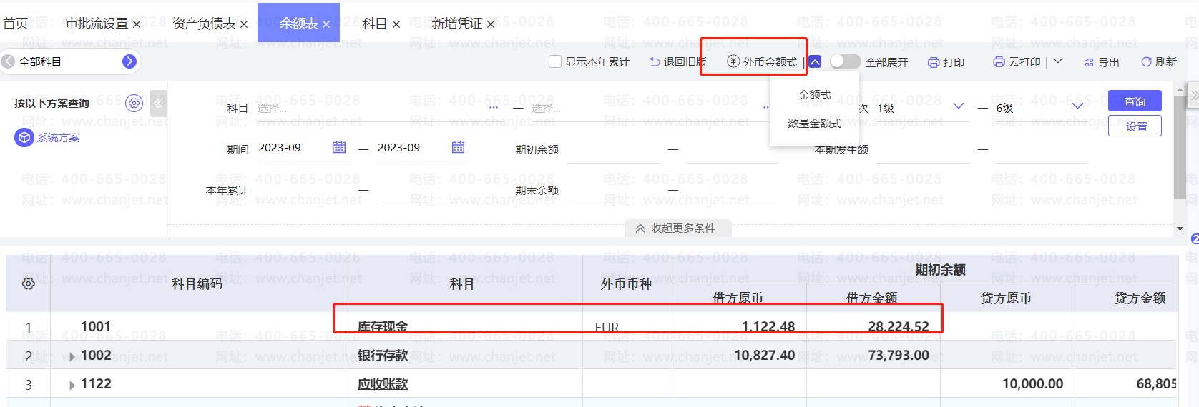This screenshot has height=407, width=1199.
Task: Collapse the left query scheme panel
Action: [x=158, y=103]
